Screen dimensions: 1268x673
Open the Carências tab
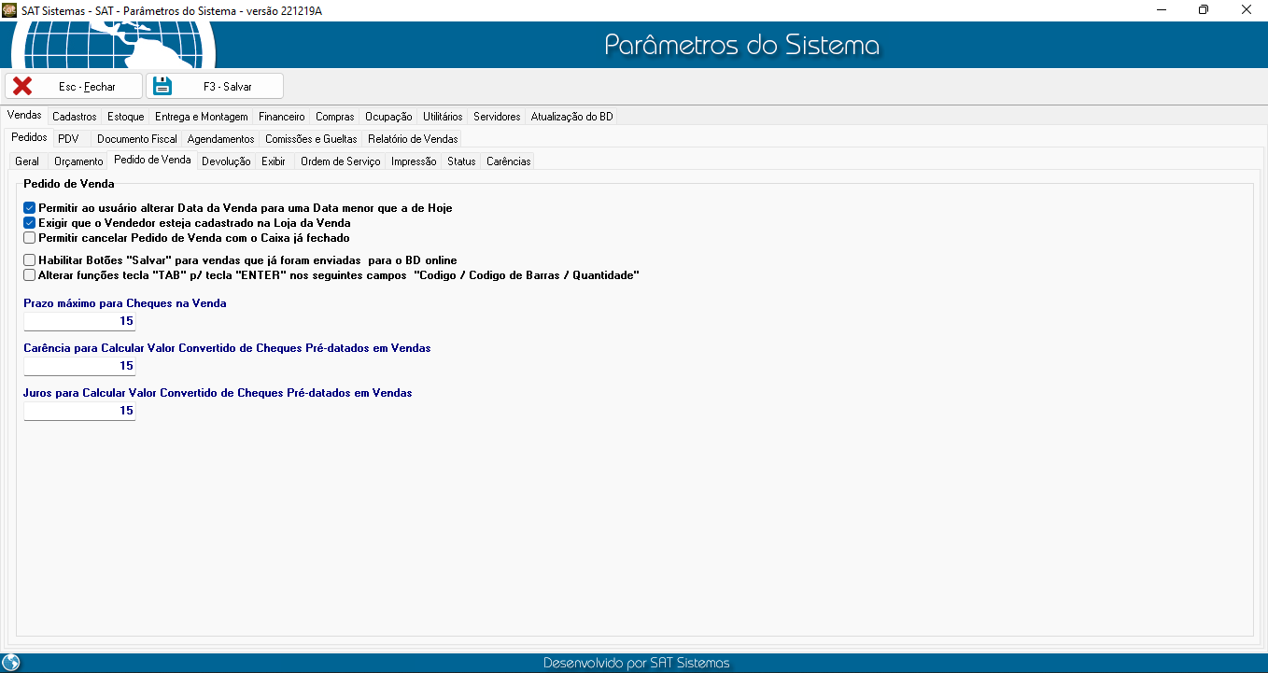(508, 161)
